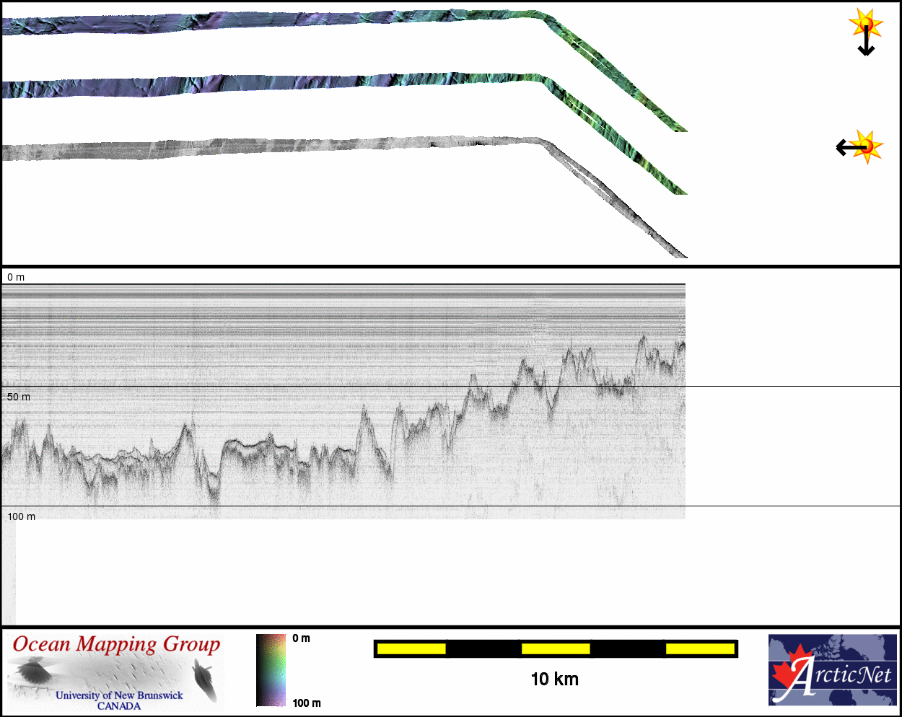This screenshot has width=902, height=717.
Task: Click the 0 m depth label on profile
Action: [x=16, y=277]
